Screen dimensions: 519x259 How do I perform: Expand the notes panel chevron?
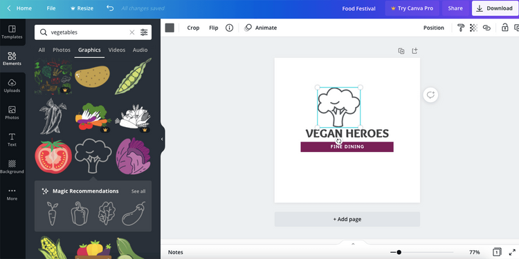tap(353, 244)
